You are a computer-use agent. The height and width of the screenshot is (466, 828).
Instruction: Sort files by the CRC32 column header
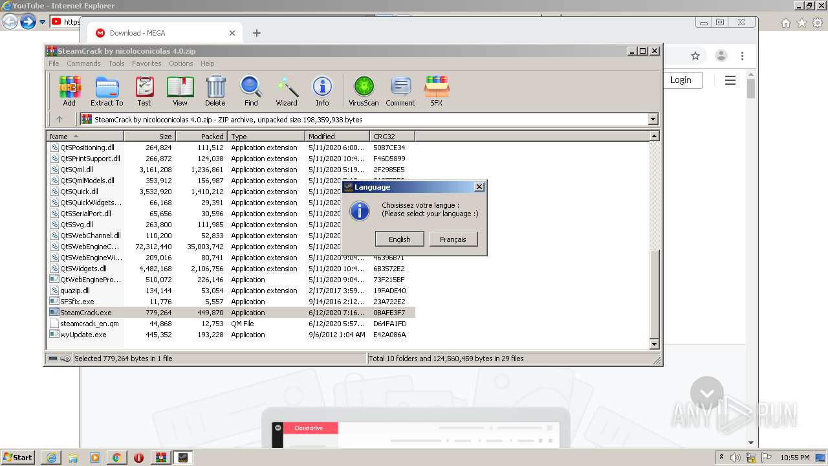(392, 136)
